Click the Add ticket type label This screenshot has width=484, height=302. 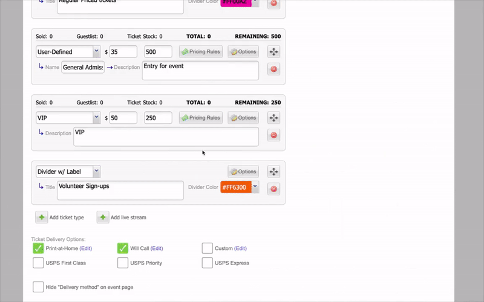67,217
